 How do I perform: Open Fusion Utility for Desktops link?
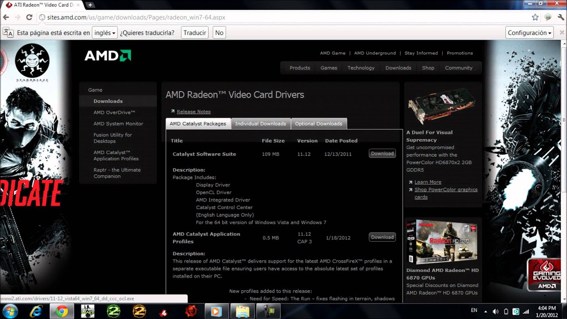113,138
